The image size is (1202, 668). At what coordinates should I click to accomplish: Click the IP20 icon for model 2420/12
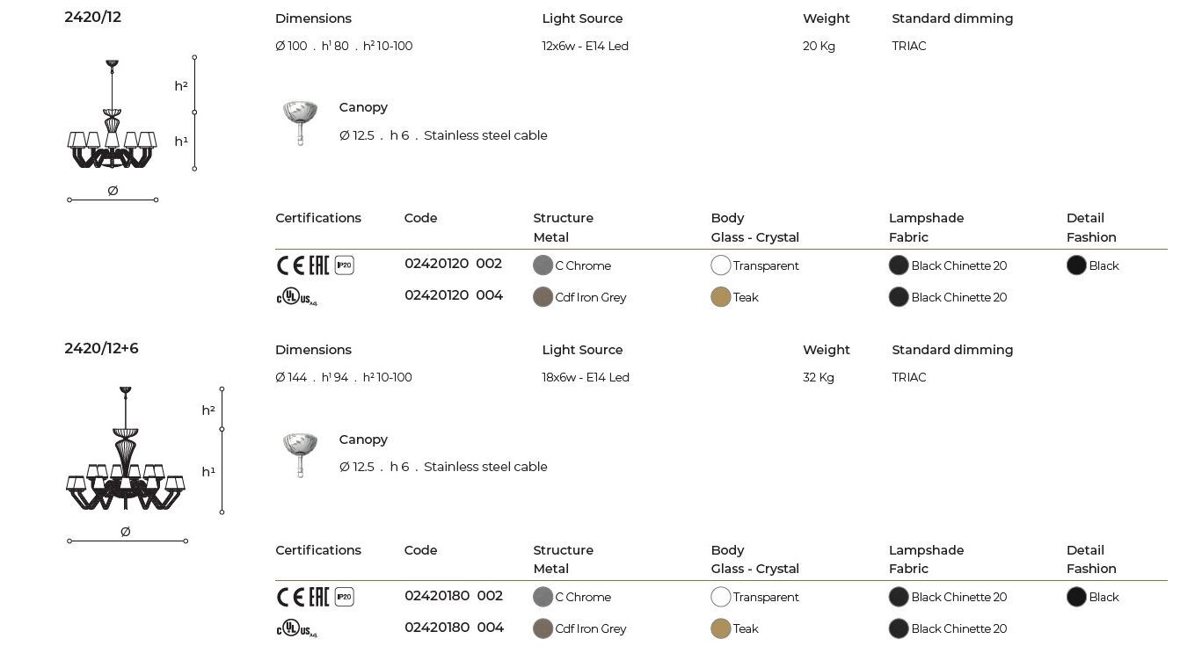[345, 265]
